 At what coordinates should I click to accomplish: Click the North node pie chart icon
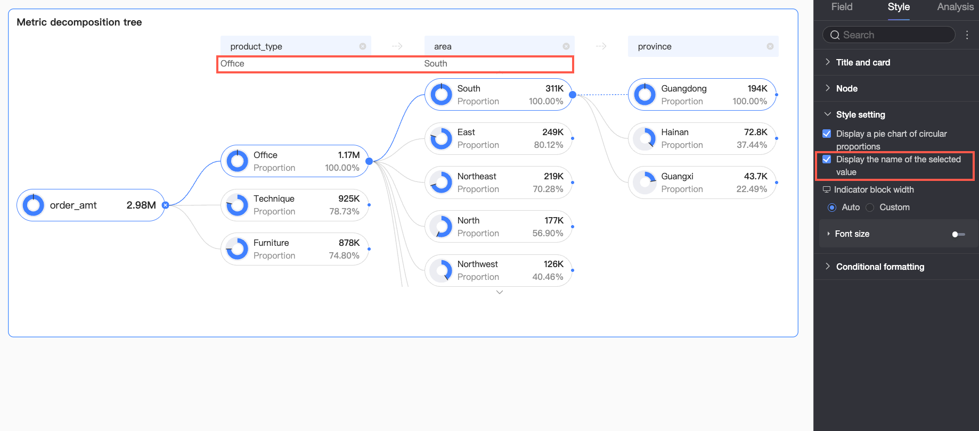click(441, 226)
